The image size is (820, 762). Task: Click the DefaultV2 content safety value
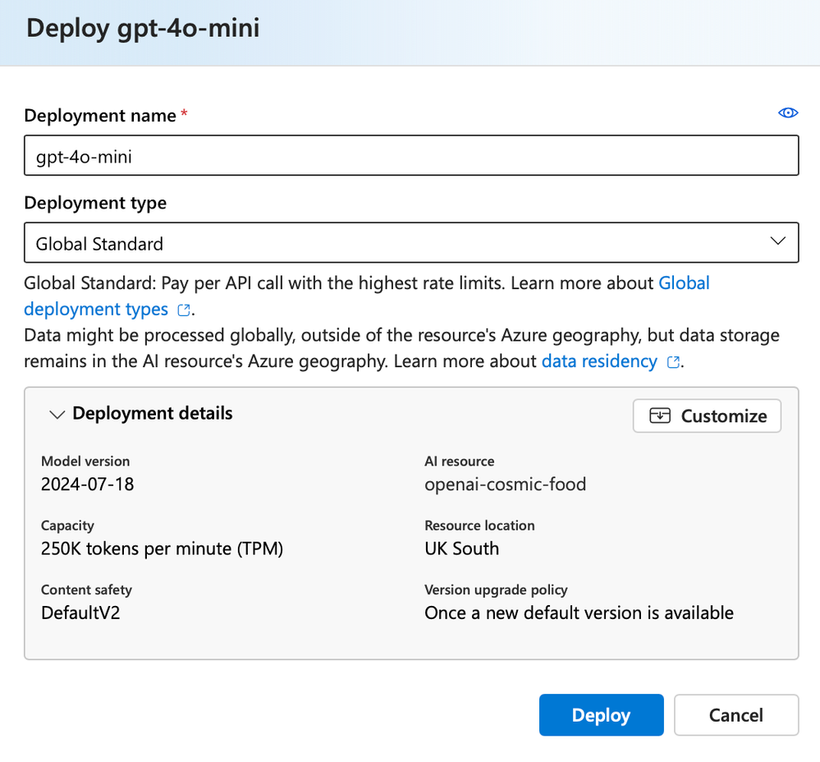pyautogui.click(x=80, y=613)
